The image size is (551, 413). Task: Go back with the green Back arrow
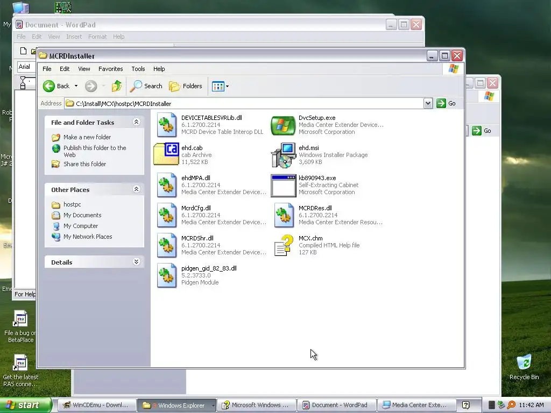coord(56,86)
